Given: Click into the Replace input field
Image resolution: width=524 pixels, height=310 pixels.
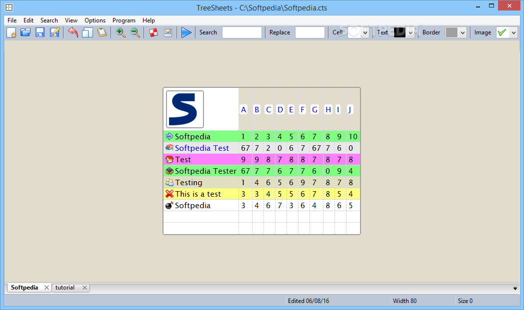Looking at the screenshot, I should click(310, 33).
